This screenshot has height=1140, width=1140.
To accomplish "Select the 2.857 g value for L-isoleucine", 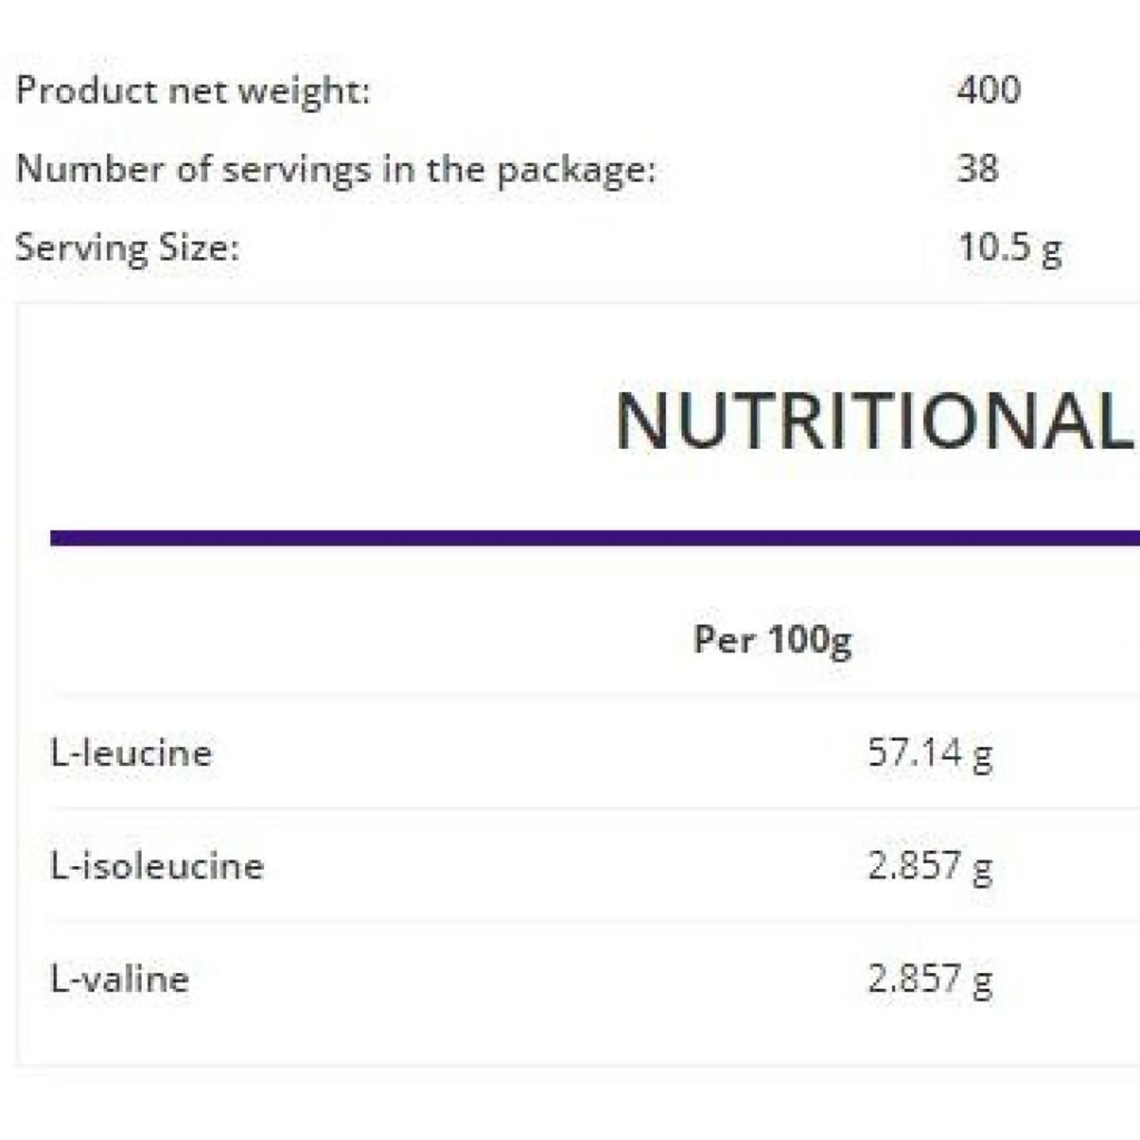I will (x=930, y=867).
